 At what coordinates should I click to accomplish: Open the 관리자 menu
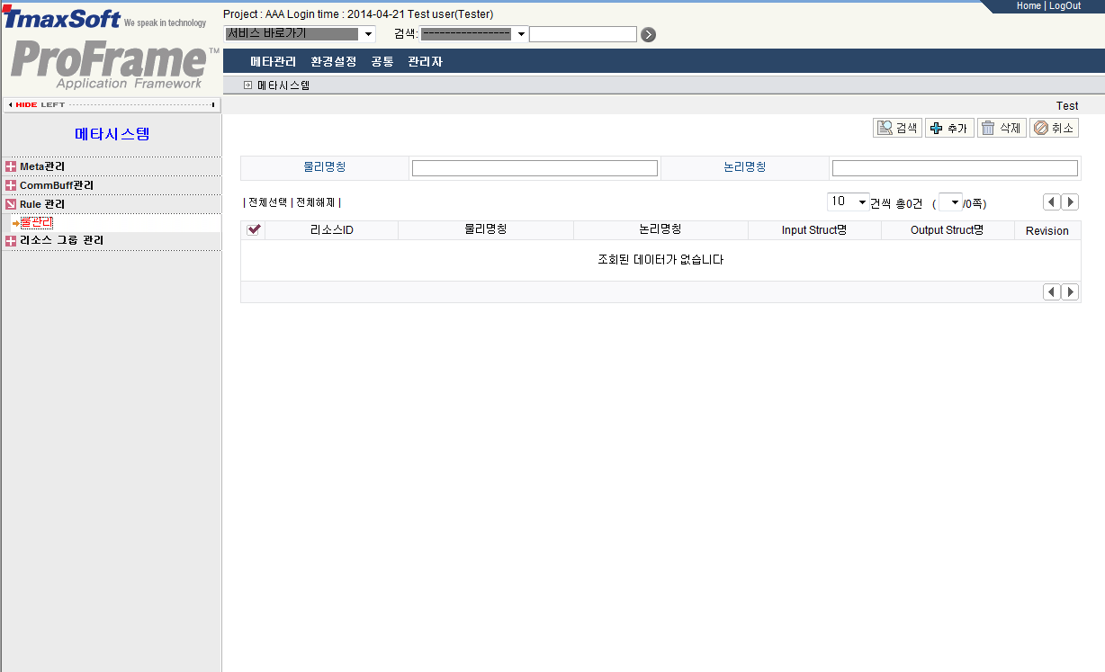424,61
